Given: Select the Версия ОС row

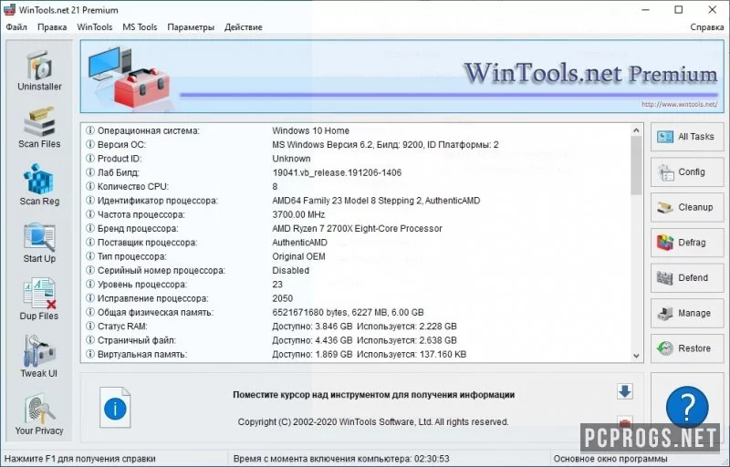Looking at the screenshot, I should [x=356, y=145].
